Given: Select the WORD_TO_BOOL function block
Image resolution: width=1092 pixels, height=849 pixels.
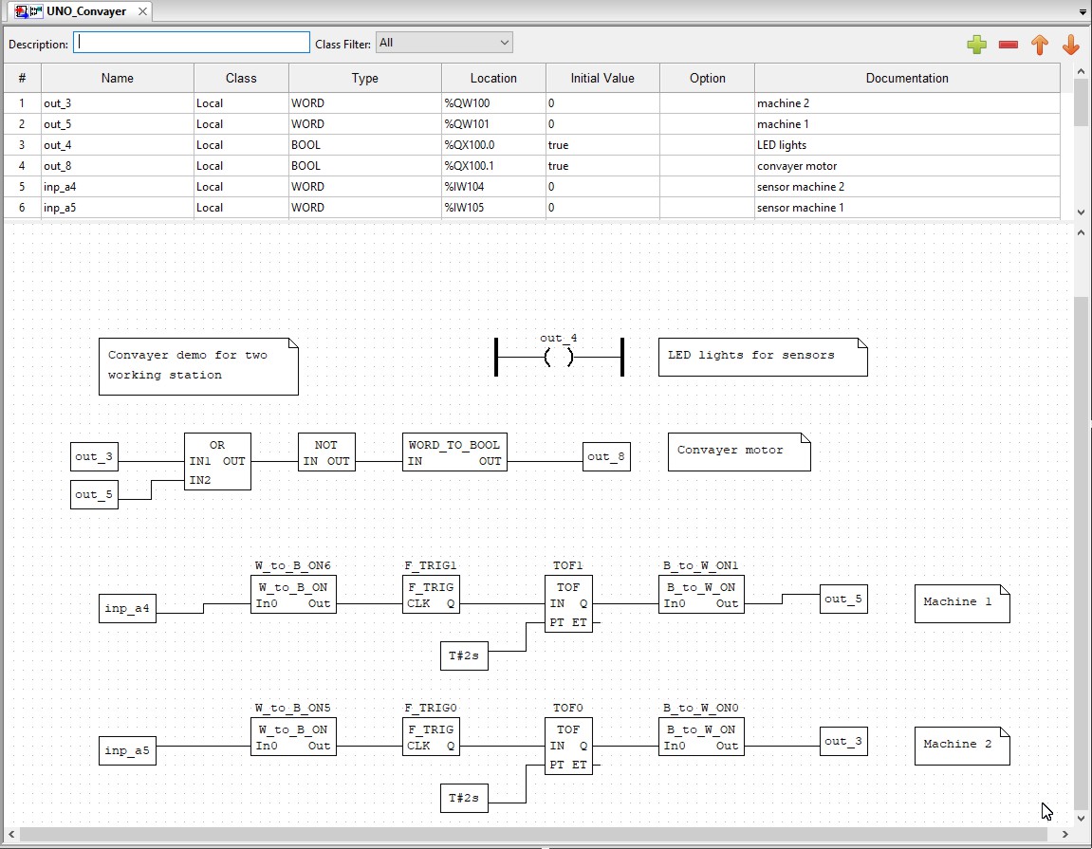Looking at the screenshot, I should 454,452.
